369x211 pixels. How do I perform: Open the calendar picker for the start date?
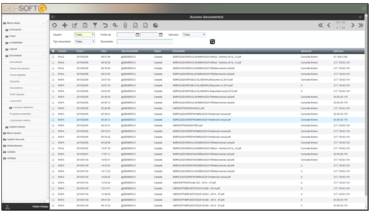[137, 35]
